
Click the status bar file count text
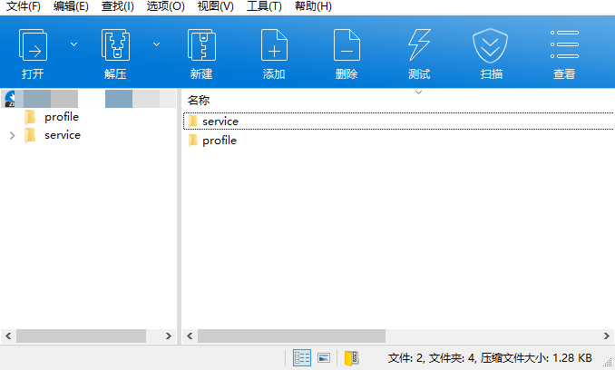point(490,358)
